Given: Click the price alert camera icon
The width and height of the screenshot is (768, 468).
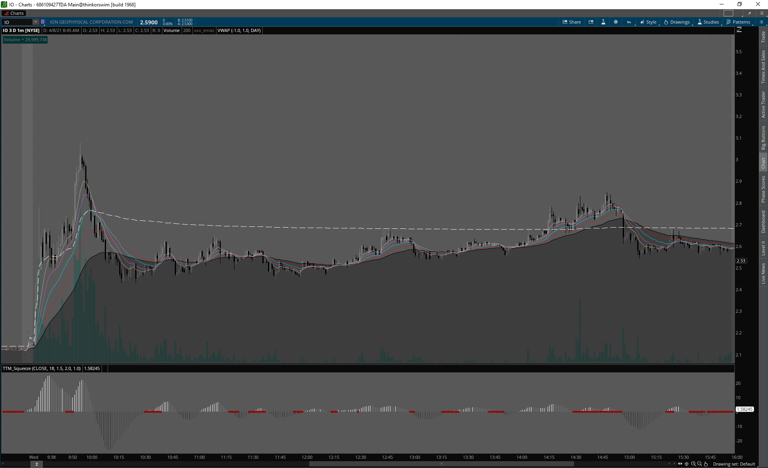Looking at the screenshot, I should [x=591, y=22].
